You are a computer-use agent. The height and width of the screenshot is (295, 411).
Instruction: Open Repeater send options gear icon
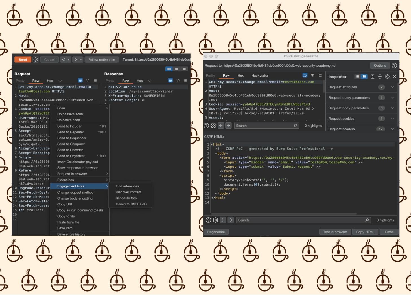tap(36, 60)
